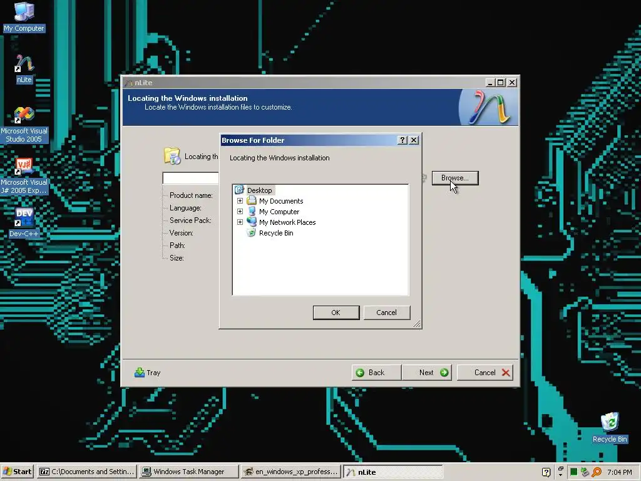Click the My Documents folder icon
This screenshot has height=481, width=641.
(252, 201)
